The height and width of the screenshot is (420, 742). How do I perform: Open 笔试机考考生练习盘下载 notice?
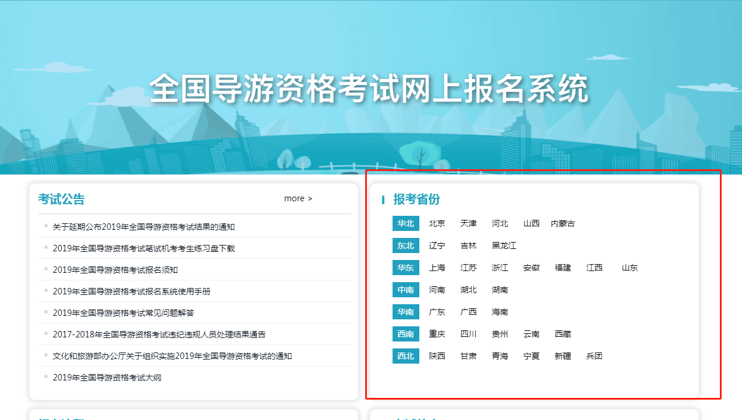pos(143,248)
